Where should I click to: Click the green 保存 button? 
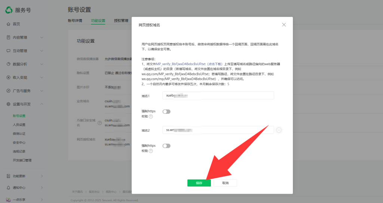(x=199, y=183)
